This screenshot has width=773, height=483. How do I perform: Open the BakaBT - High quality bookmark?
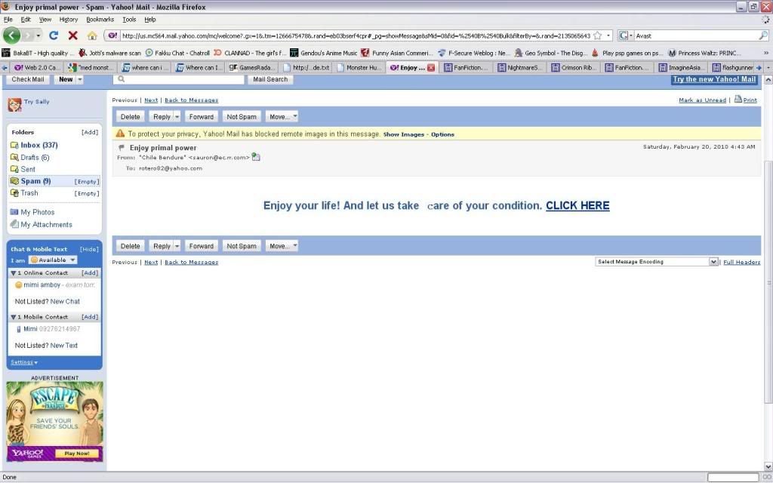click(38, 53)
